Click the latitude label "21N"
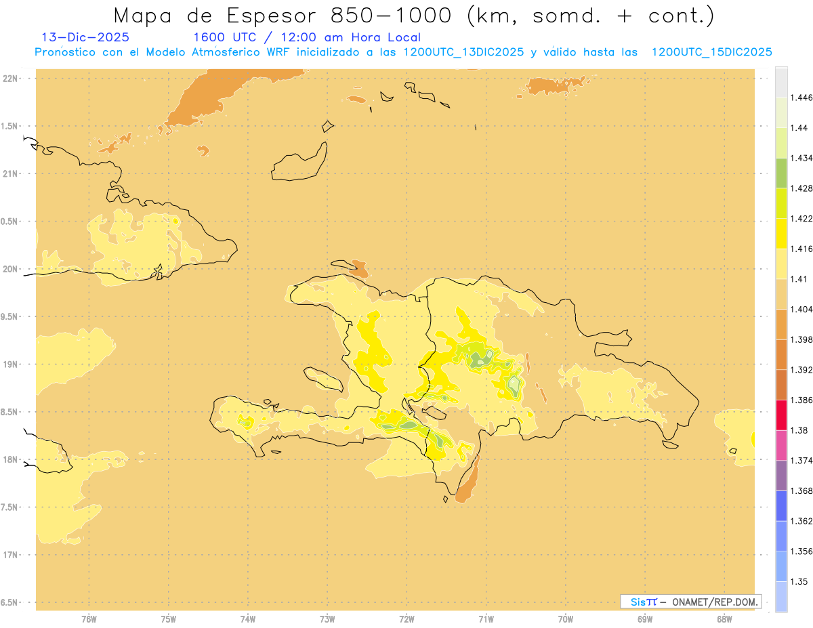Viewport: 813px width, 628px height. pos(11,173)
